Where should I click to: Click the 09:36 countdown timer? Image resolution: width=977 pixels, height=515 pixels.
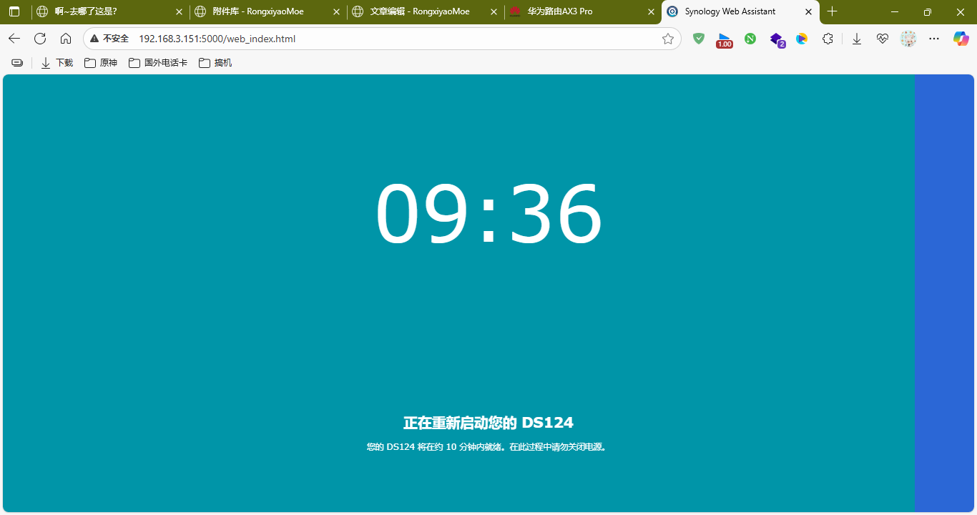tap(488, 215)
